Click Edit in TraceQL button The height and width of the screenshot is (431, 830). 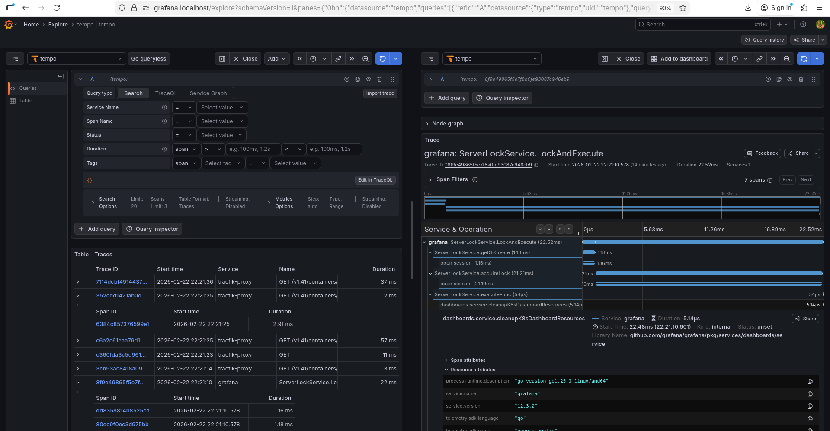click(x=375, y=180)
